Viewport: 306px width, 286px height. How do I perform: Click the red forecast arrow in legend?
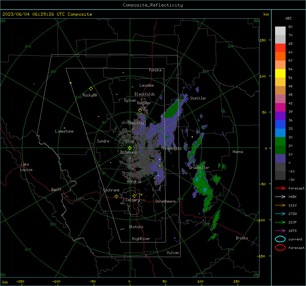[x=280, y=188]
